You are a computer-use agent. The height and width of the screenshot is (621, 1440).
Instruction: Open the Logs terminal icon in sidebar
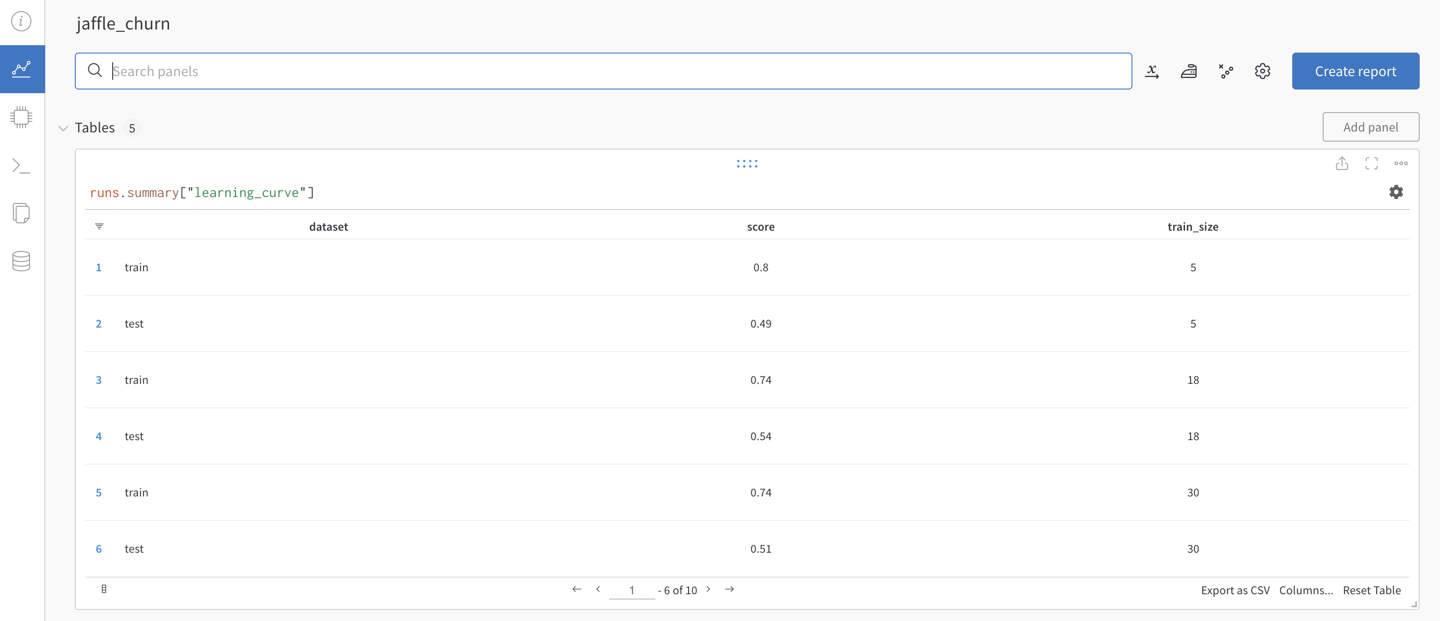click(x=21, y=165)
